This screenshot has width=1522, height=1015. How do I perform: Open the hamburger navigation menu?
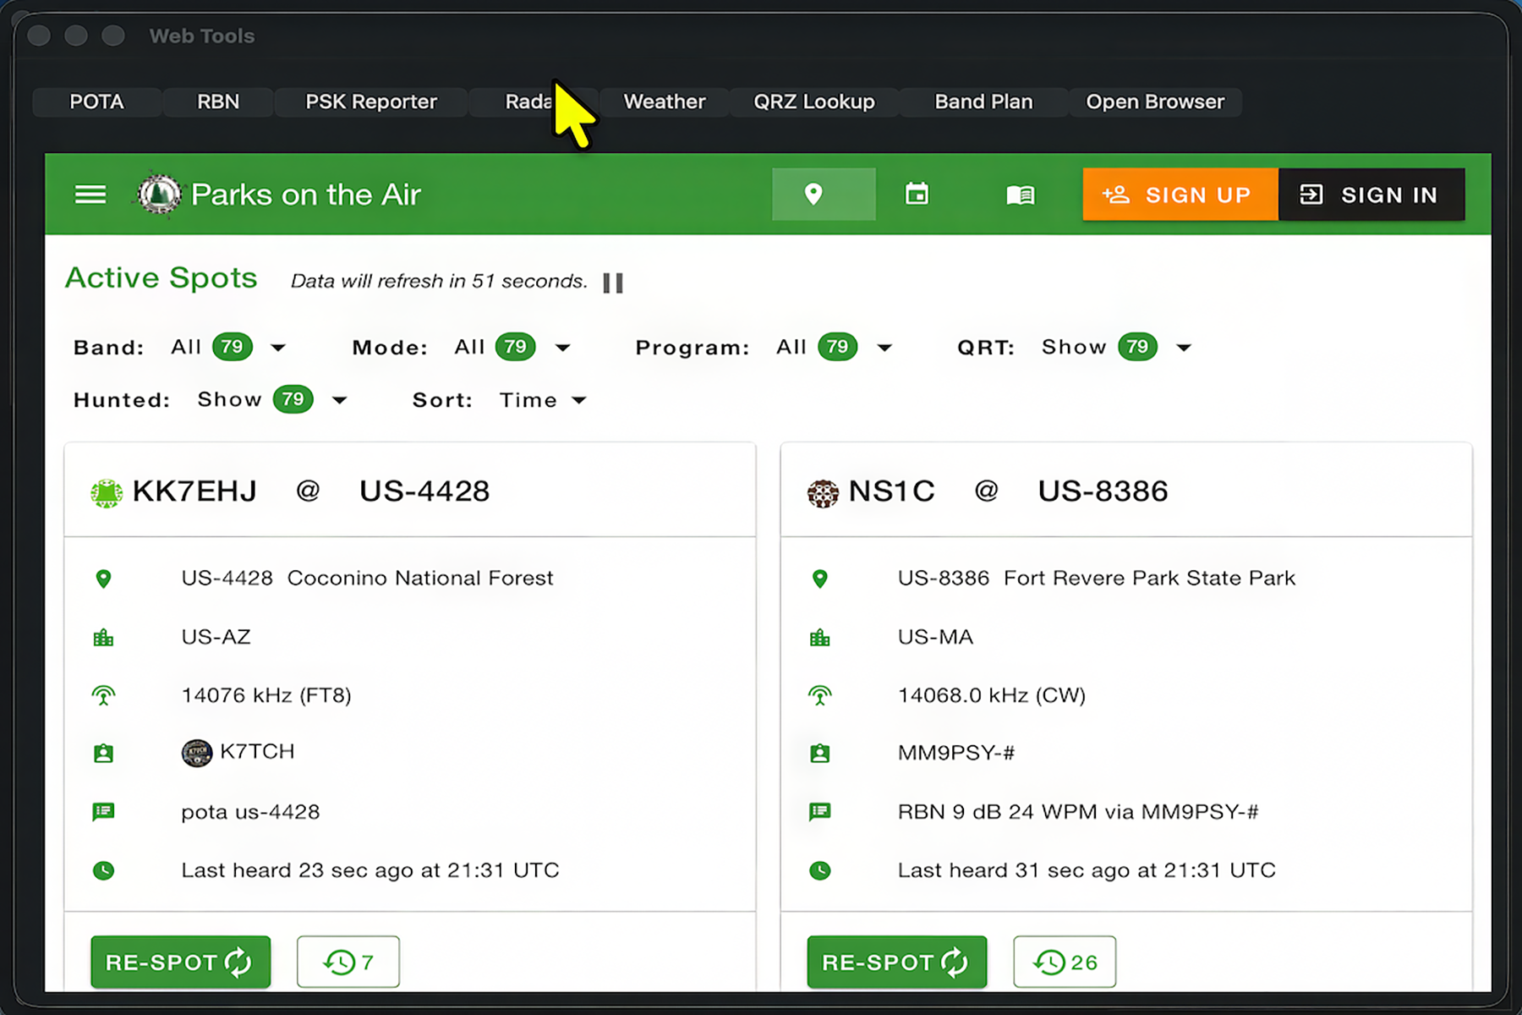click(x=90, y=195)
